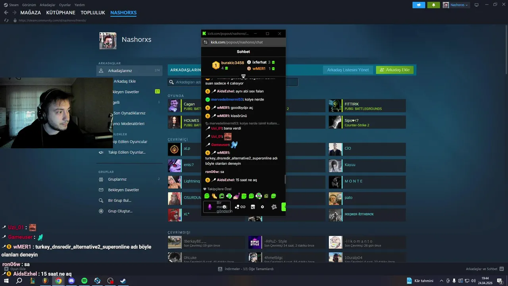
Task: Open the Oyunlar menu
Action: (65, 5)
